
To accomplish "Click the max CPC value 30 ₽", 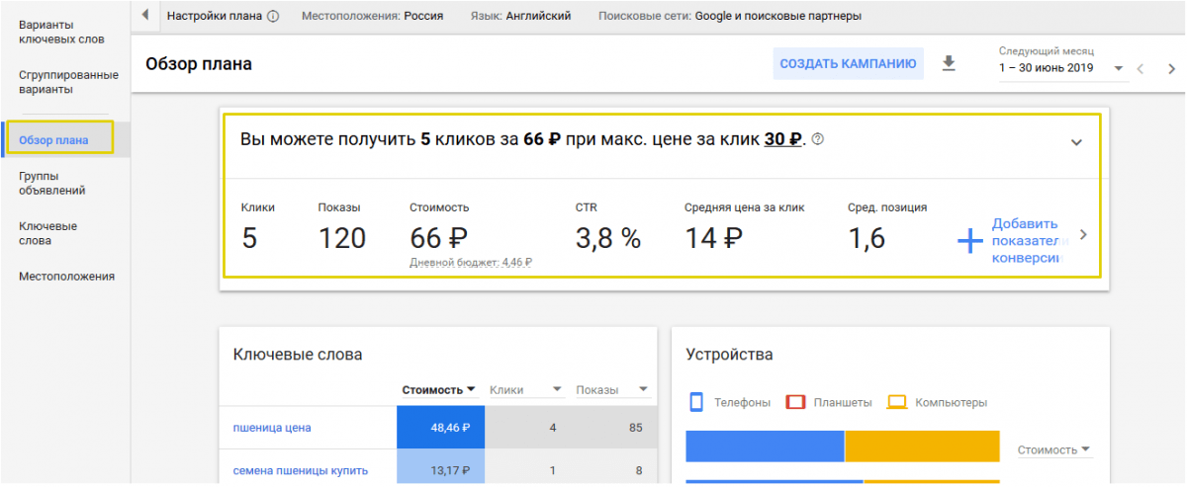I will point(783,139).
